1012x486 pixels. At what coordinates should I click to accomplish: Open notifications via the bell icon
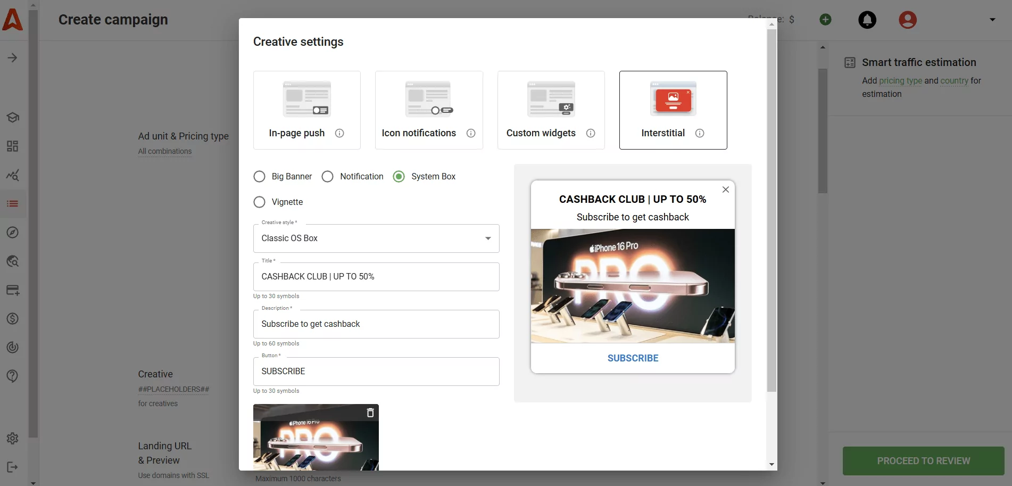point(866,19)
